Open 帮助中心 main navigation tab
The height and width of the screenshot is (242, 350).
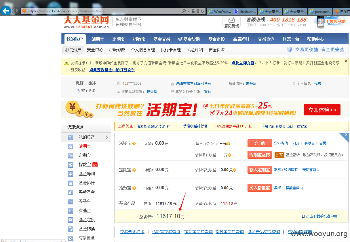pos(315,39)
